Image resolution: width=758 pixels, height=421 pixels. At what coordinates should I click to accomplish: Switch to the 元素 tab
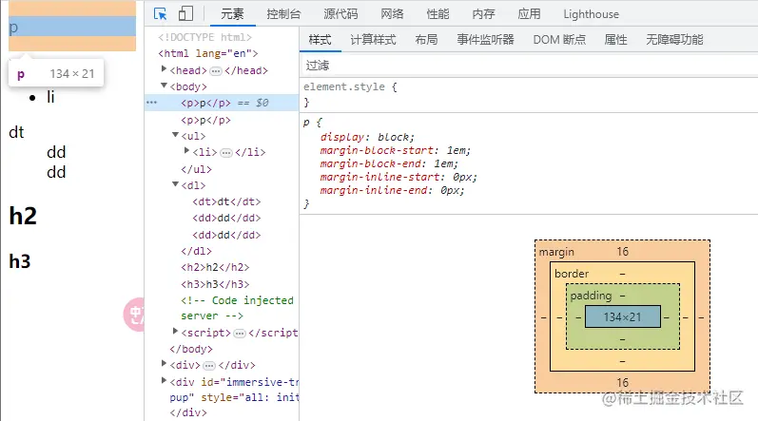click(x=232, y=14)
